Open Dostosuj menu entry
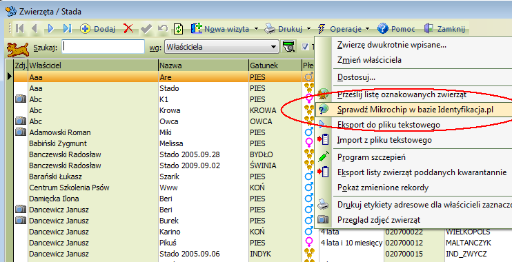 tap(356, 77)
